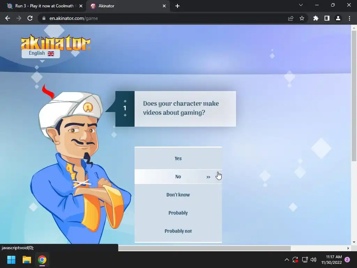Open network settings tray icon
The image size is (357, 268).
[305, 260]
